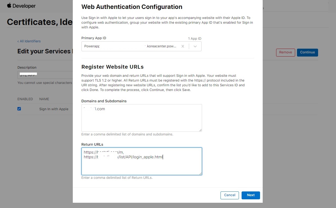Click the Next button

[x=251, y=195]
